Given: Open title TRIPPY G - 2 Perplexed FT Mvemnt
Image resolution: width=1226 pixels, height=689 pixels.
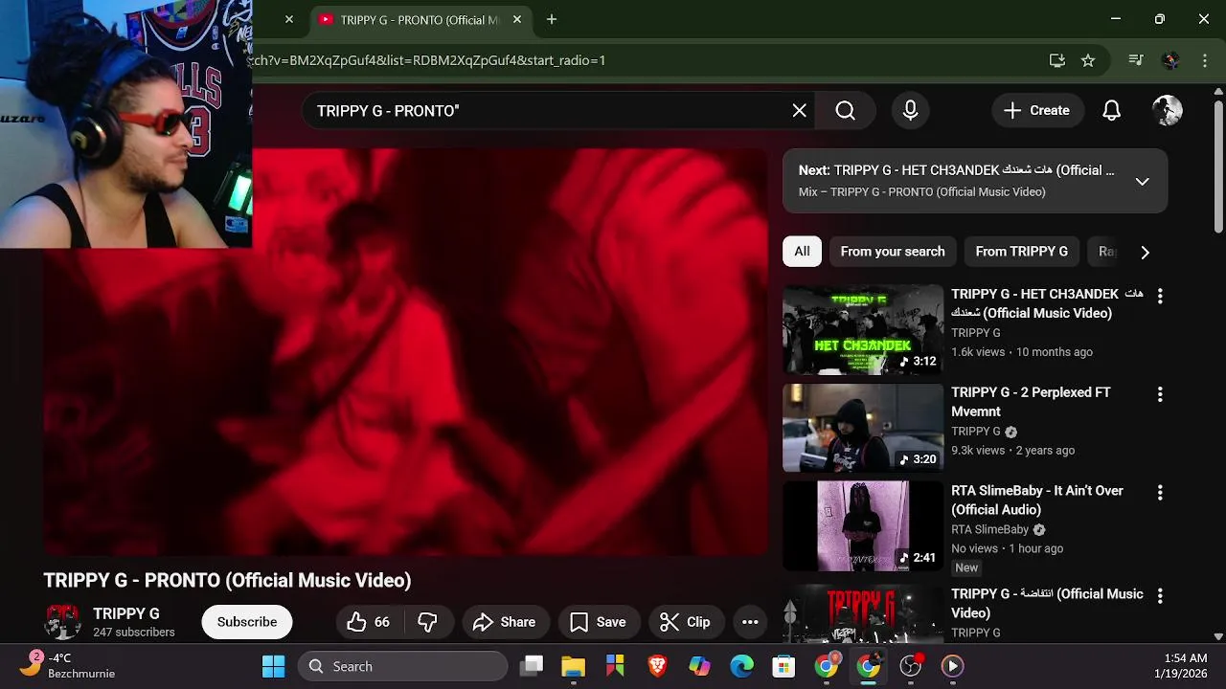Looking at the screenshot, I should (x=1031, y=402).
